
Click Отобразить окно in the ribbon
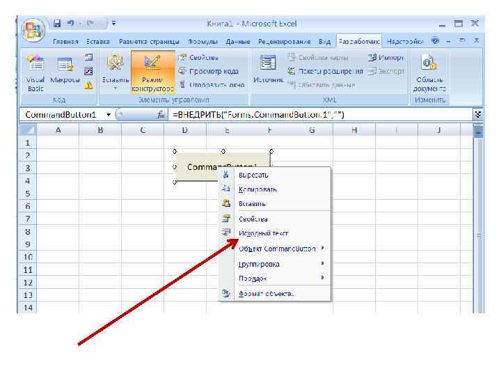click(x=212, y=85)
